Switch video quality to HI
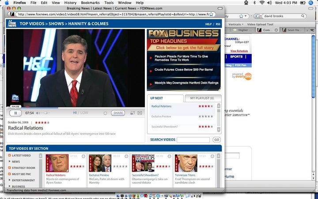 click(x=75, y=113)
